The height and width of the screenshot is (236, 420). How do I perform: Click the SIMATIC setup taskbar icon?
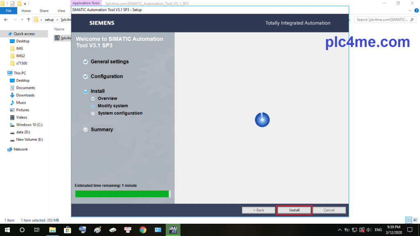pyautogui.click(x=173, y=230)
